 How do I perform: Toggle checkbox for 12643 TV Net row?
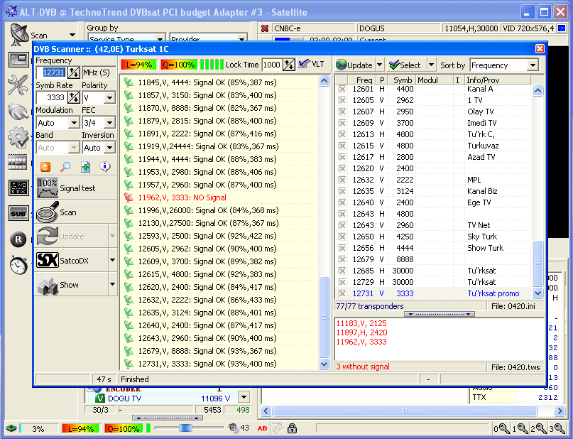pos(342,225)
